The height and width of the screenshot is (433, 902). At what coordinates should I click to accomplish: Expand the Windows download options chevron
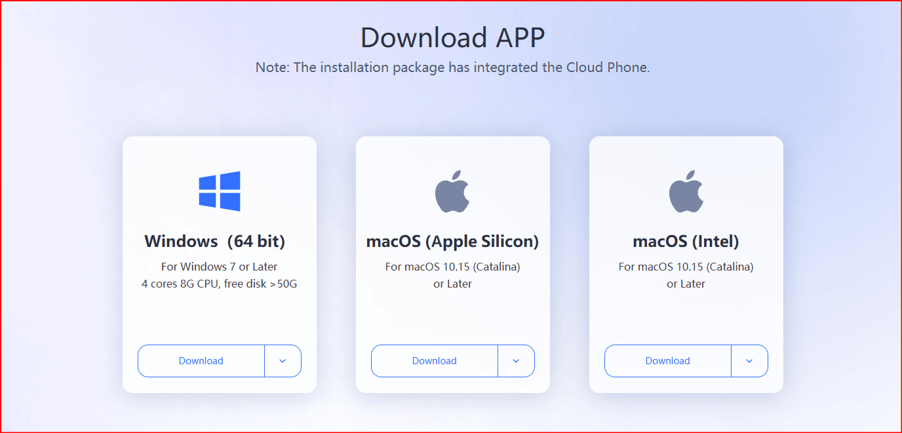pyautogui.click(x=283, y=361)
